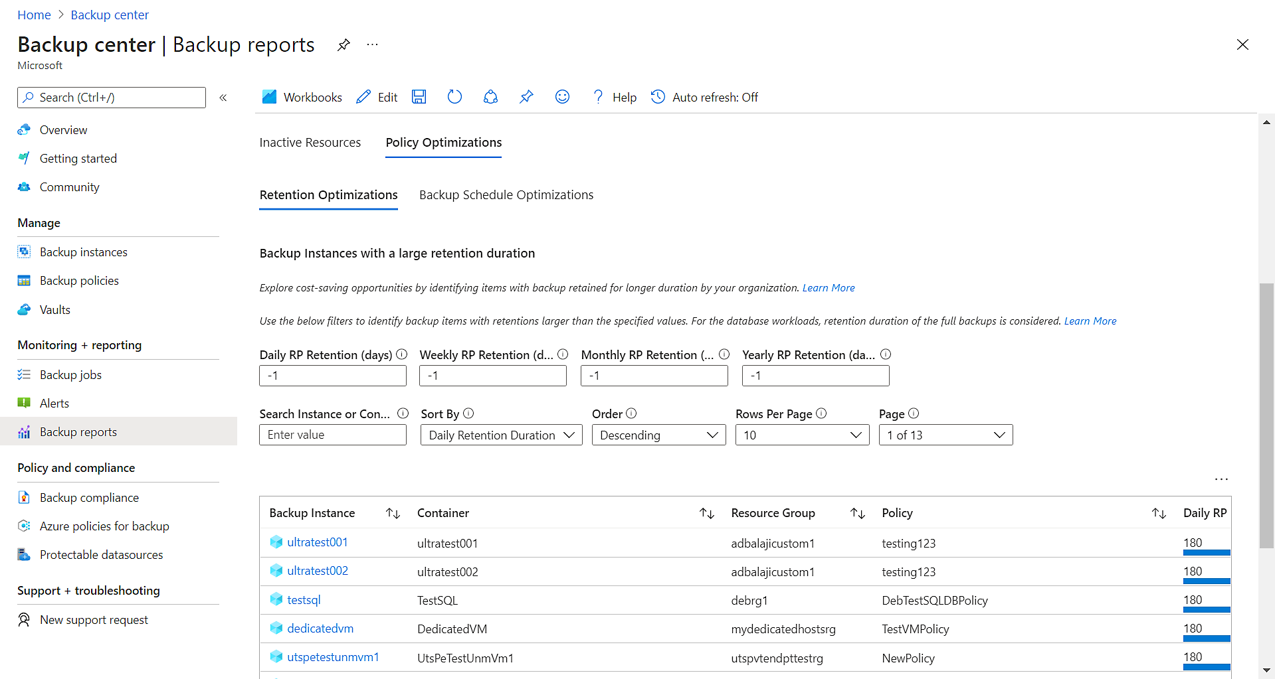Toggle Auto refresh setting
The width and height of the screenshot is (1275, 679).
(x=704, y=97)
